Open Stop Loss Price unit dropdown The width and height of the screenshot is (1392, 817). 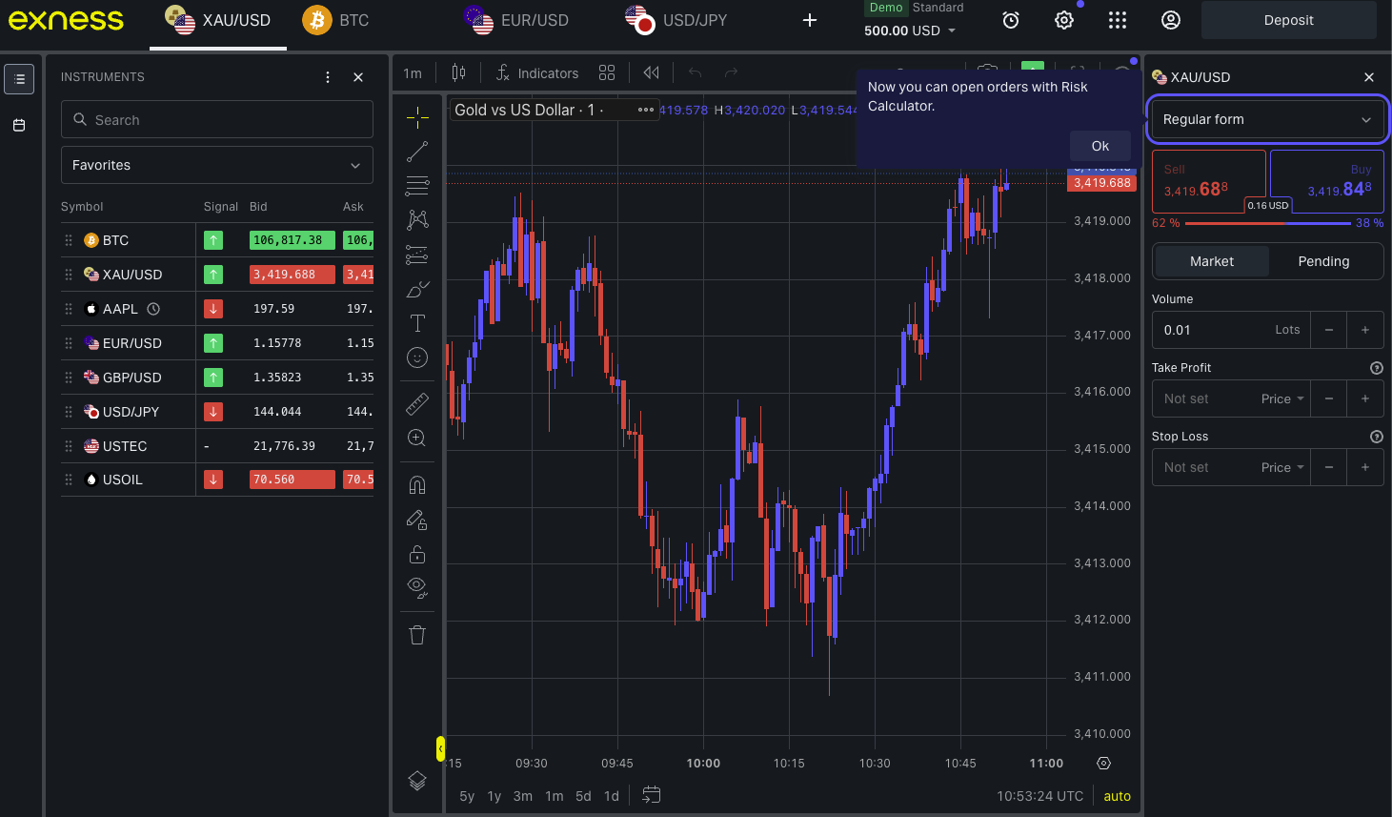pyautogui.click(x=1282, y=467)
